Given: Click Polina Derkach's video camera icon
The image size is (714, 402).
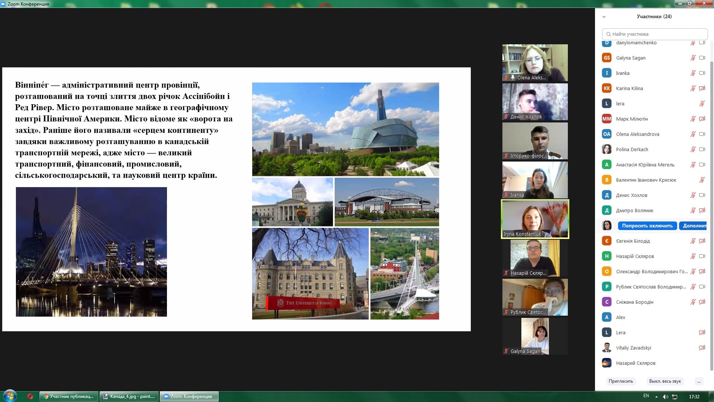Looking at the screenshot, I should 702,149.
